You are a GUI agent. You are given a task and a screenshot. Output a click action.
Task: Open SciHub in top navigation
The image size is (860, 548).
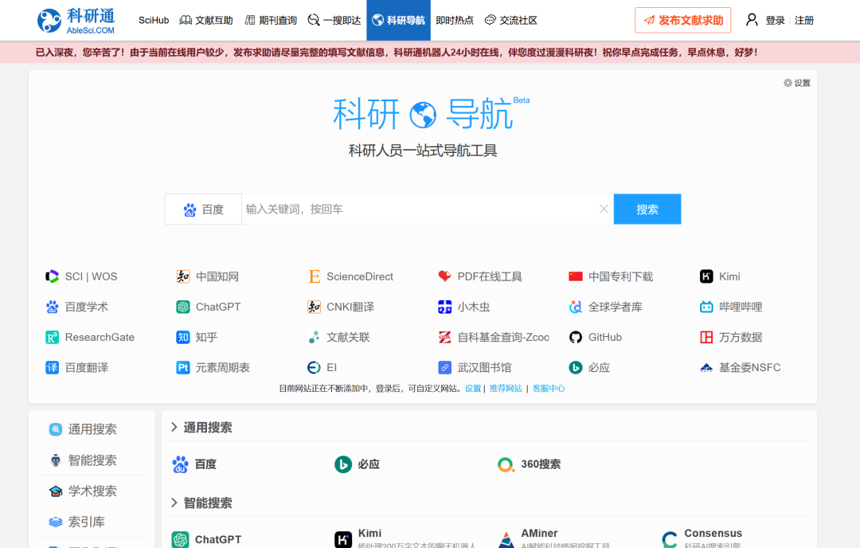[x=154, y=20]
